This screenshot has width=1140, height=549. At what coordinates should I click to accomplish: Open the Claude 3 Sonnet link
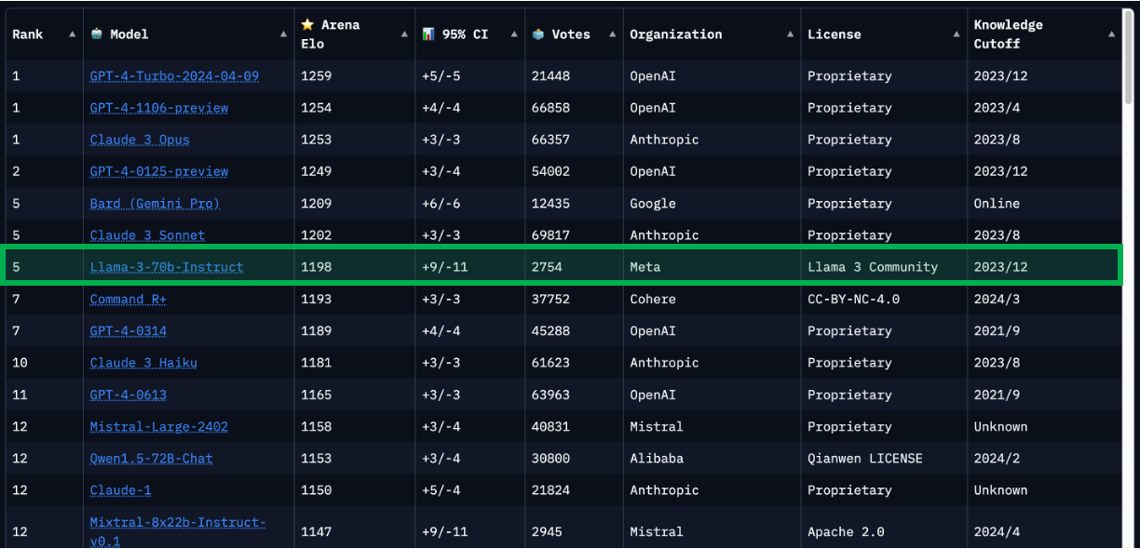point(147,235)
